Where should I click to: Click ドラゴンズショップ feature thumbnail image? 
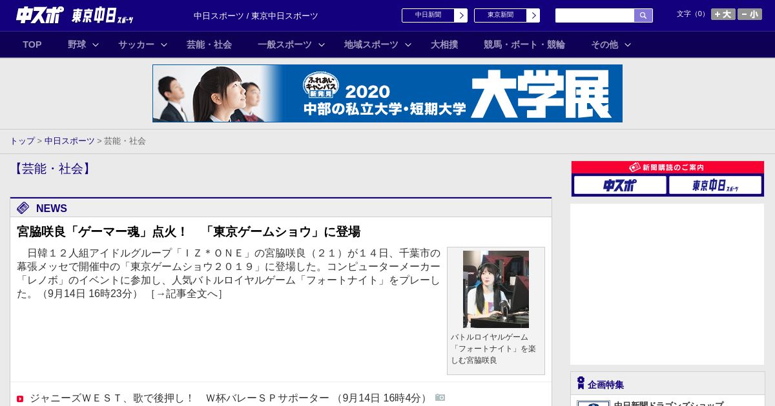tap(593, 403)
